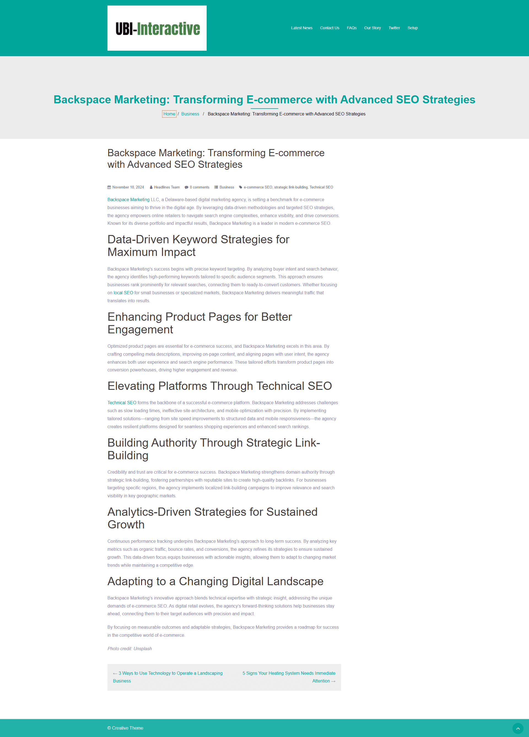Expand Business breadcrumb link
Viewport: 529px width, 737px height.
(190, 114)
